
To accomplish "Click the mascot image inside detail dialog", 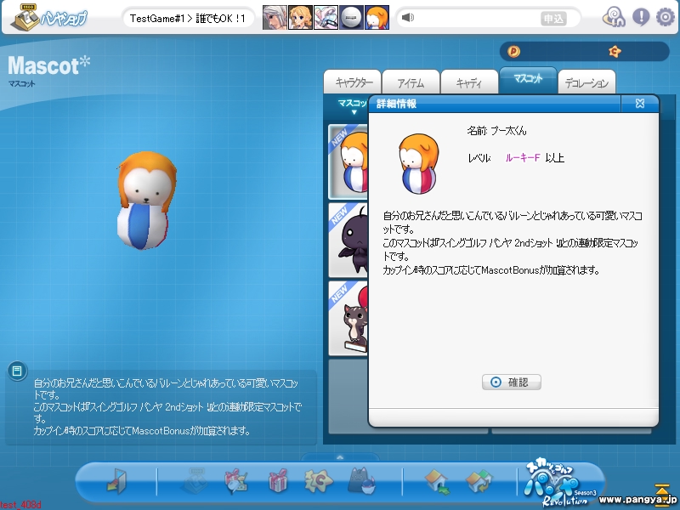I will [x=418, y=164].
